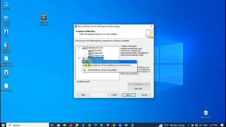Viewport: 226px width, 127px height.
Task: Open Shared Tools install-state dropdown
Action: pyautogui.click(x=90, y=56)
